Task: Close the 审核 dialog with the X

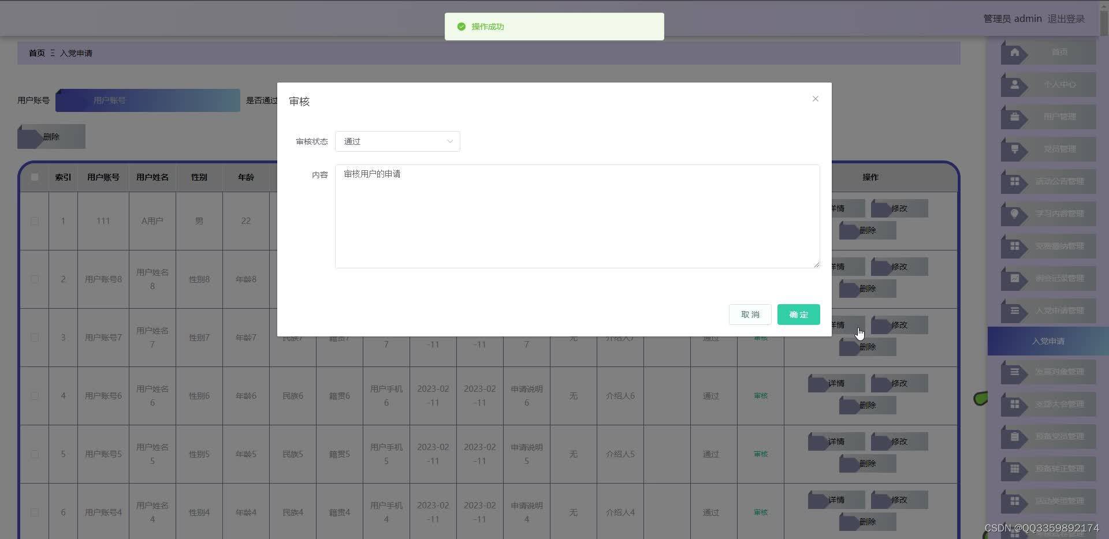Action: coord(816,99)
